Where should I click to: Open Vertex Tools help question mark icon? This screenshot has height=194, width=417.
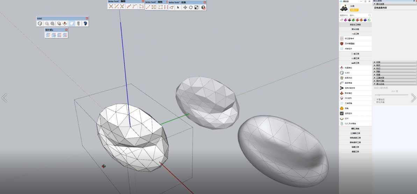coord(203,7)
